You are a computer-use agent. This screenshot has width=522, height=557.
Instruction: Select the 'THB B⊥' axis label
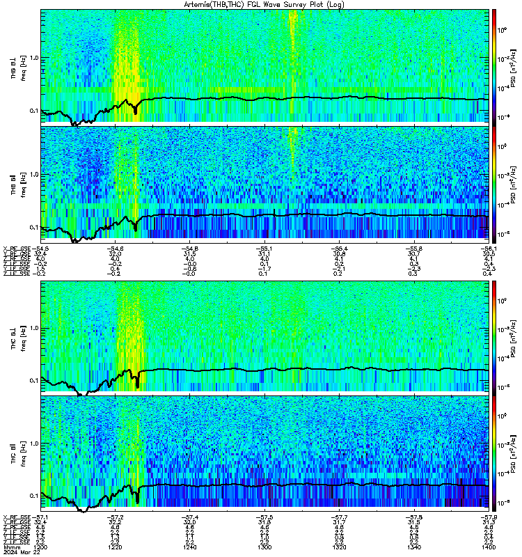pyautogui.click(x=13, y=68)
